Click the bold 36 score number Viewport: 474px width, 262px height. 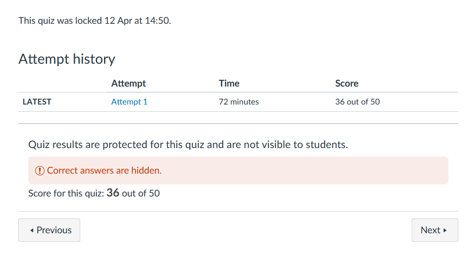pyautogui.click(x=113, y=193)
